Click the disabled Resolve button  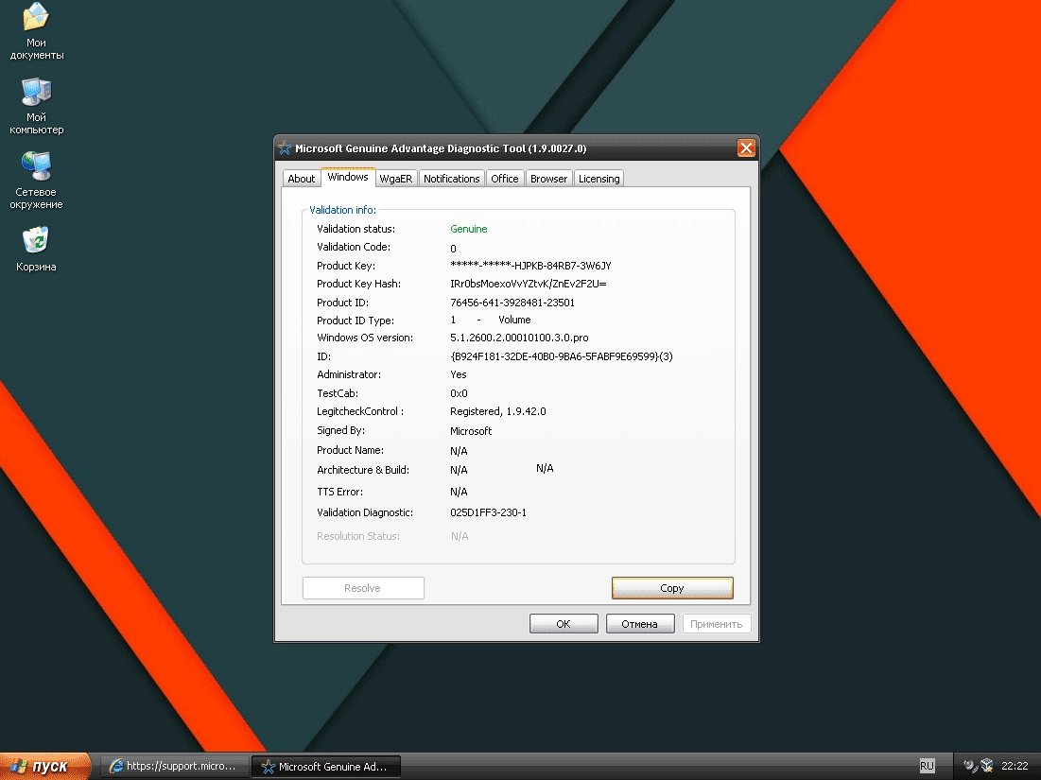tap(362, 588)
